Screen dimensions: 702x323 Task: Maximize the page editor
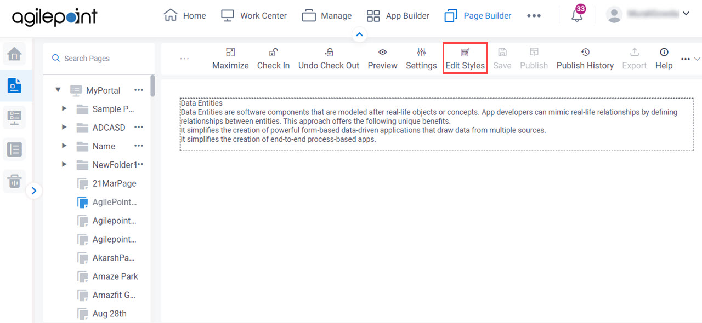(230, 59)
